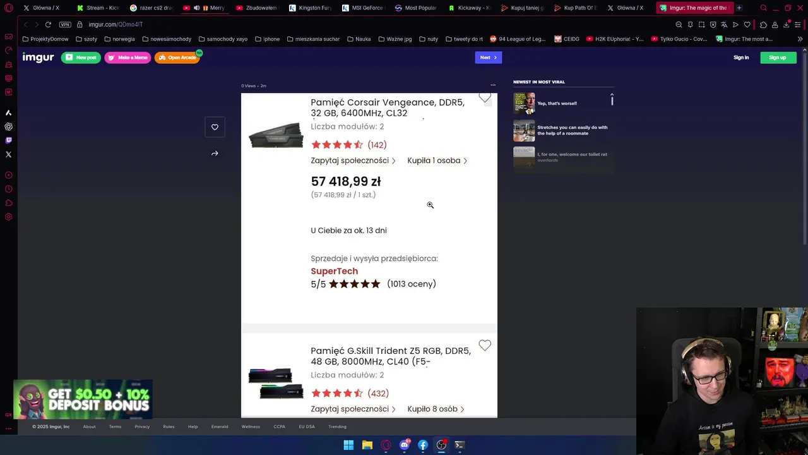This screenshot has height=455, width=808.
Task: Add Corsair Vengeance to wishlist heart
Action: click(x=485, y=97)
